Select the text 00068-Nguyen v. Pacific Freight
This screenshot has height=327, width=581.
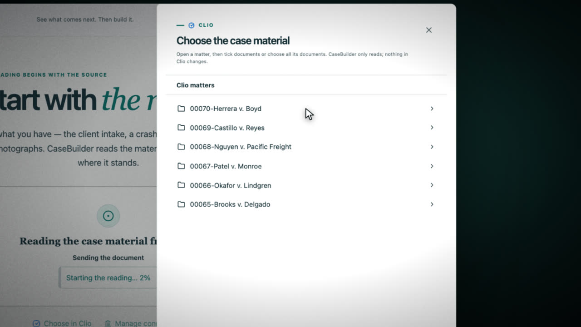[241, 147]
